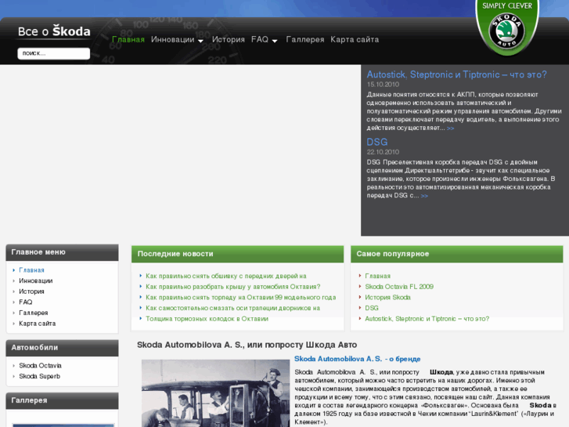Open news 'Как правильно снять обшивку с передних дверей на'

coord(226,276)
